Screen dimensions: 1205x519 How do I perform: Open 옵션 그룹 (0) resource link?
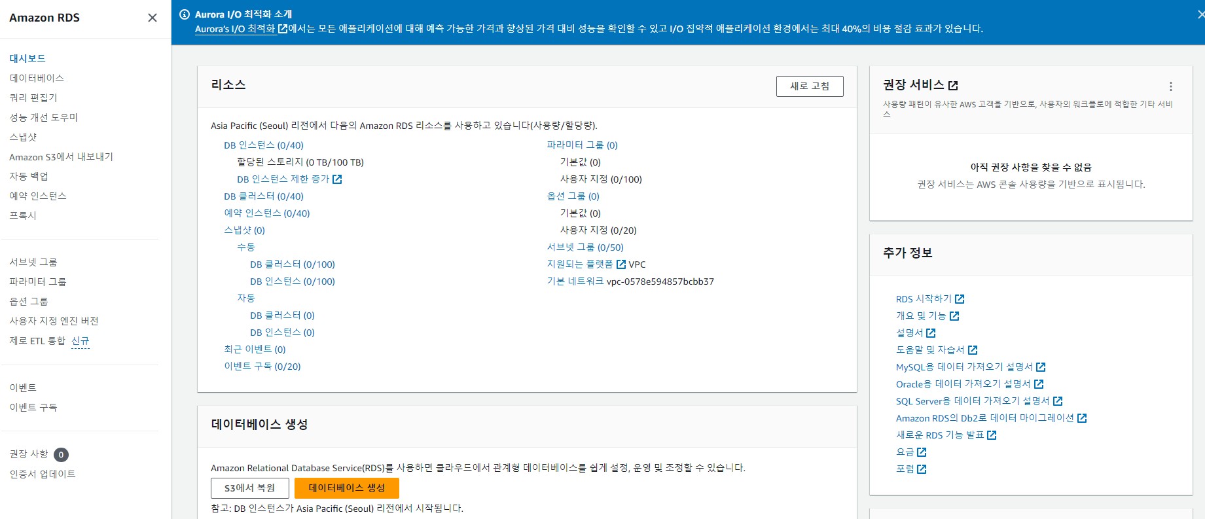click(573, 196)
